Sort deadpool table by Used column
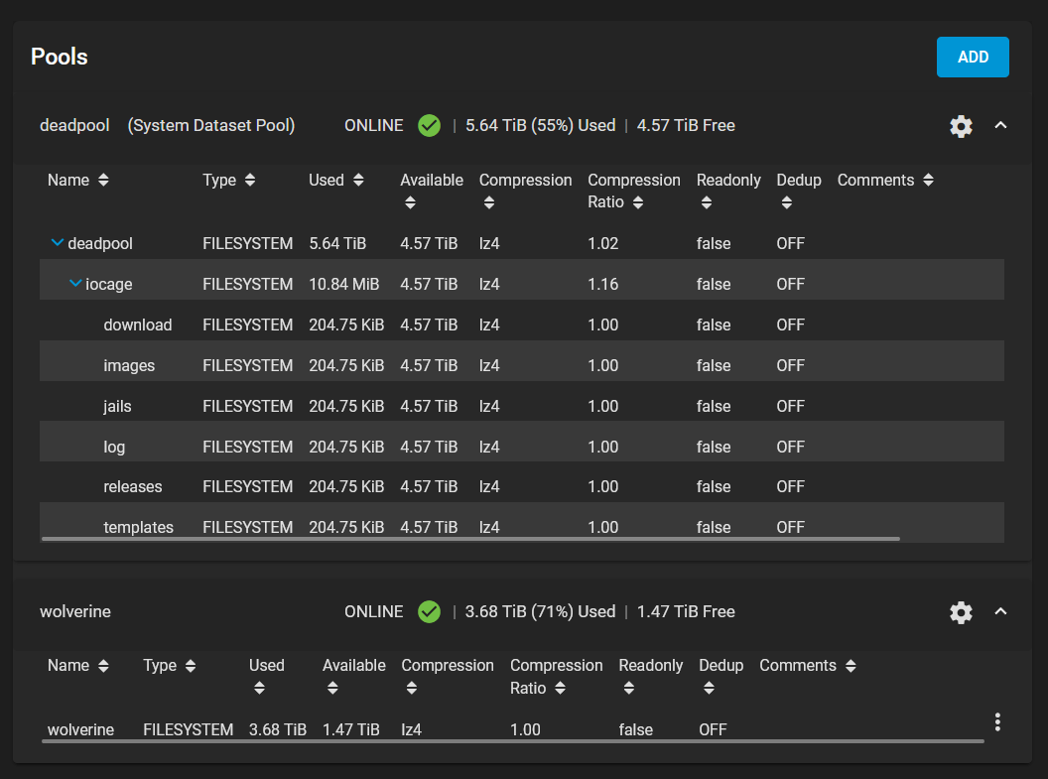Image resolution: width=1048 pixels, height=779 pixels. tap(358, 181)
